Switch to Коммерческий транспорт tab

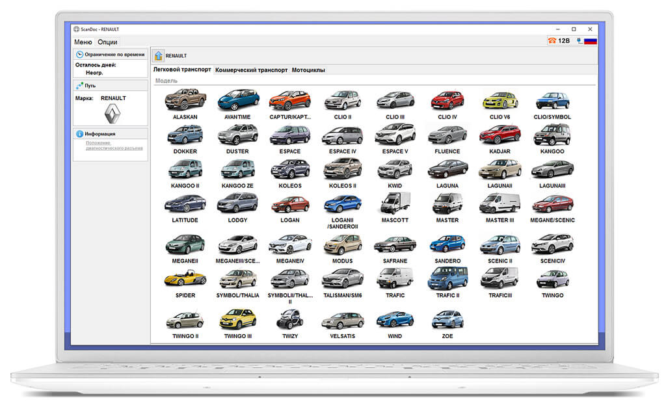[251, 70]
